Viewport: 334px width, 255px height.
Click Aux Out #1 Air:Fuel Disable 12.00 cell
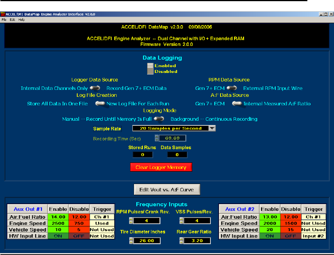[x=79, y=217]
